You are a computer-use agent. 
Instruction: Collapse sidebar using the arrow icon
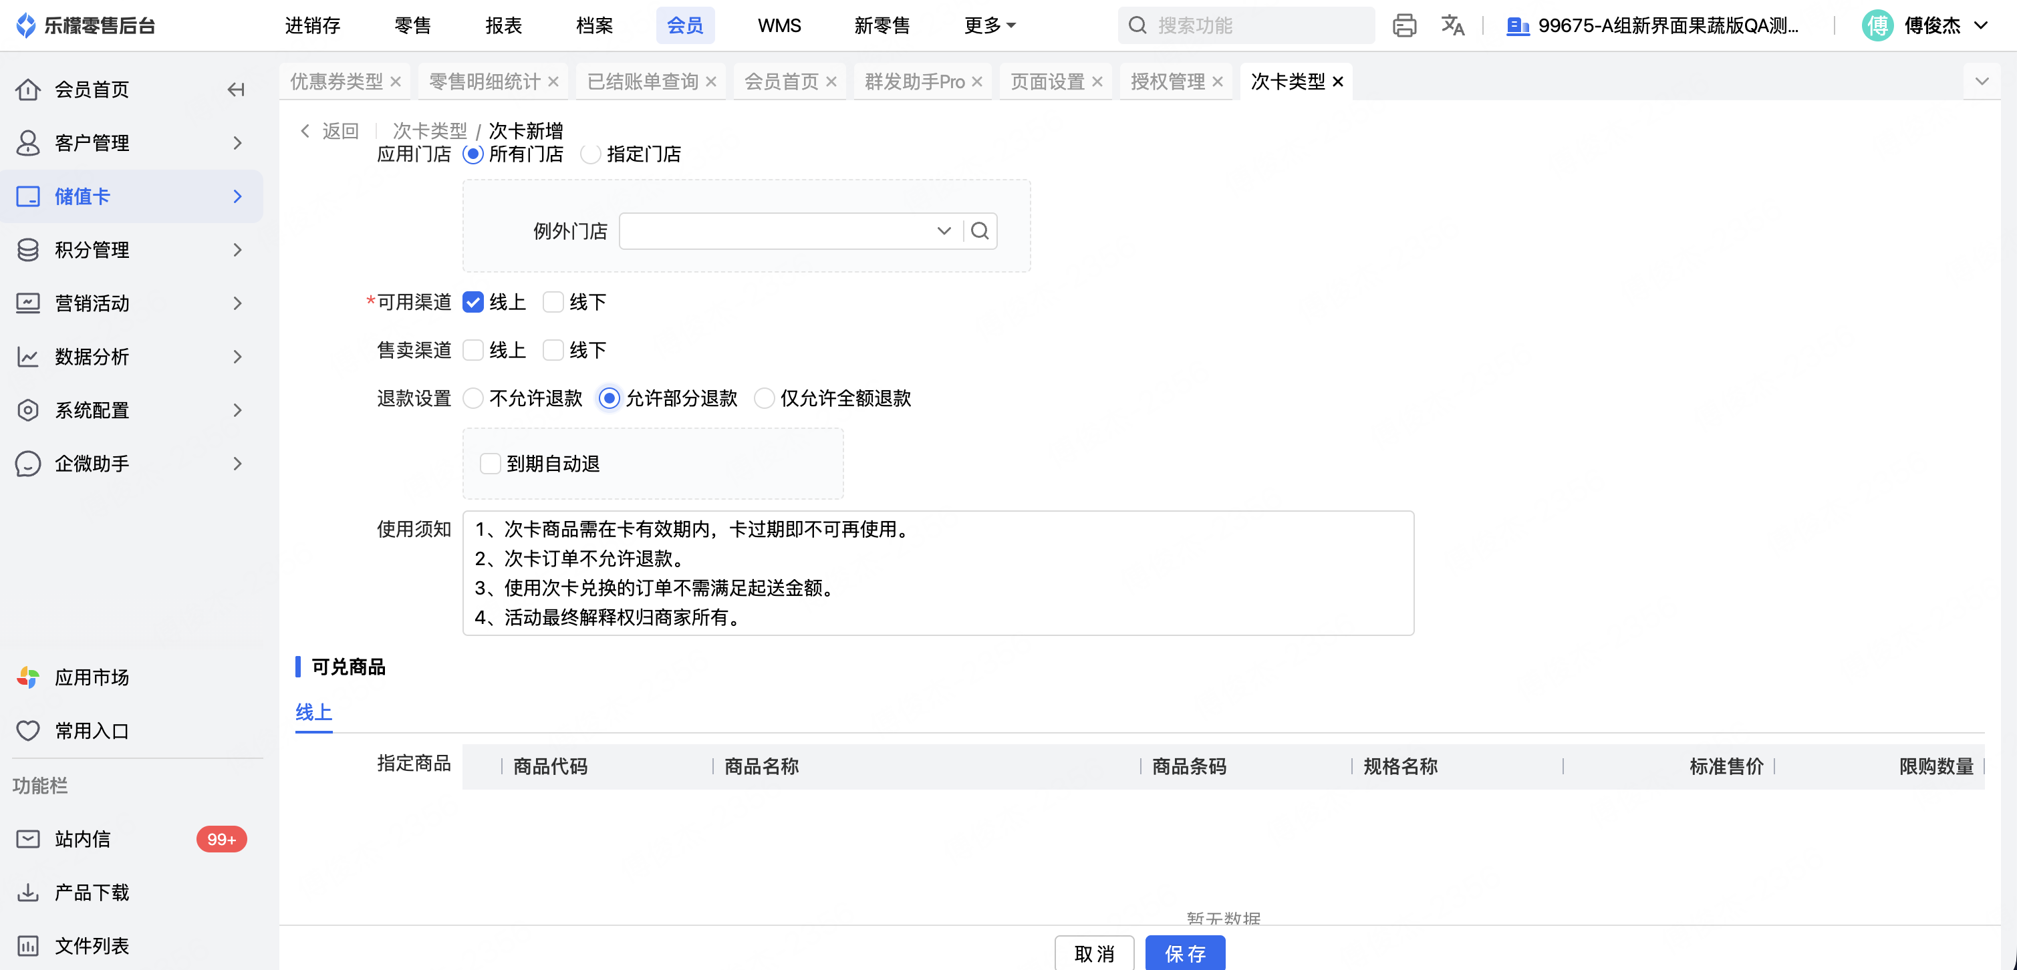pyautogui.click(x=236, y=90)
